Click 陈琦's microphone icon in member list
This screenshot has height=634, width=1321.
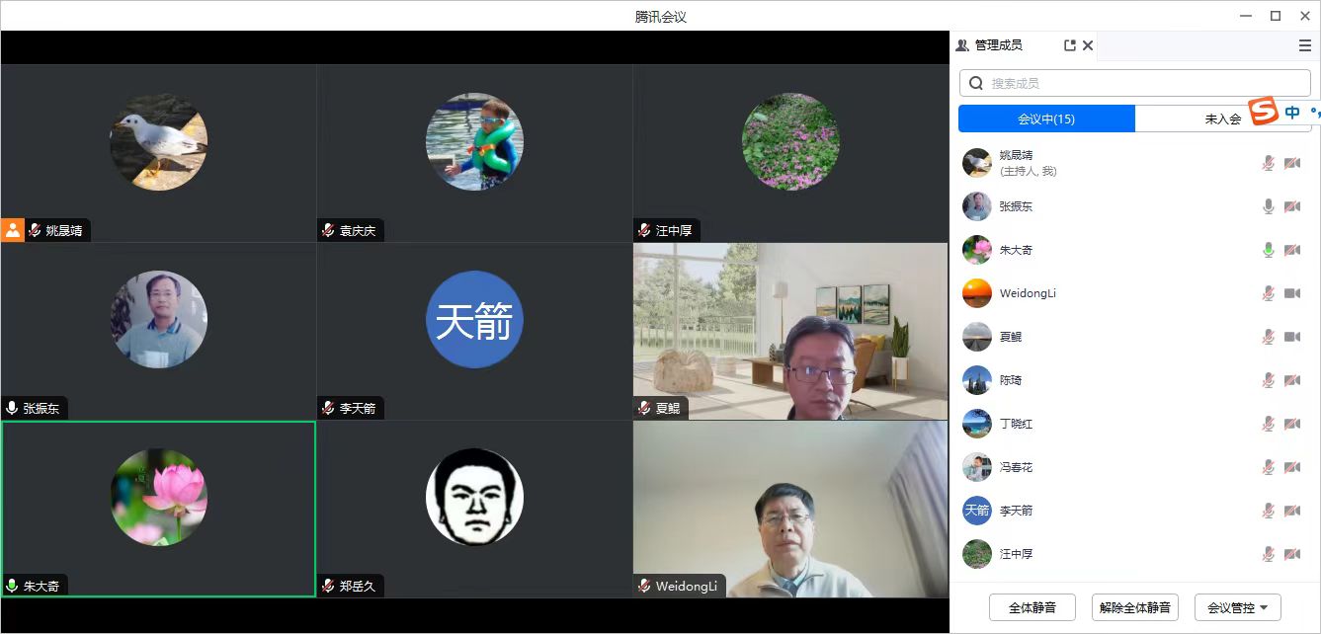tap(1269, 380)
